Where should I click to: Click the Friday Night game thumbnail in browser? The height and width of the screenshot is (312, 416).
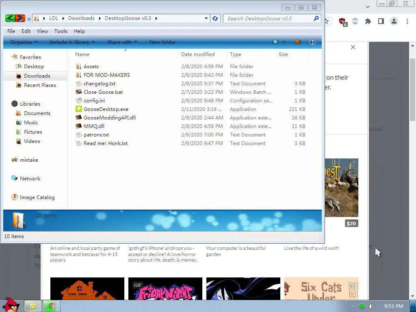click(165, 289)
